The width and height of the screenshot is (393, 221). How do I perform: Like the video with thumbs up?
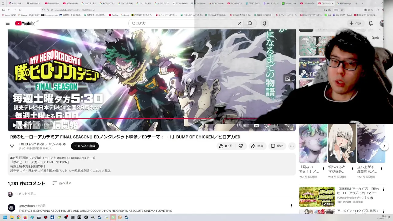click(x=225, y=146)
